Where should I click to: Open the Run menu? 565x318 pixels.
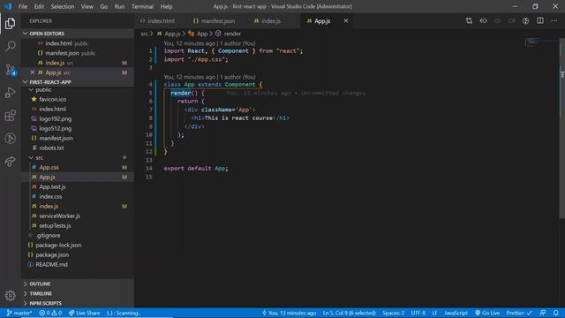click(119, 6)
